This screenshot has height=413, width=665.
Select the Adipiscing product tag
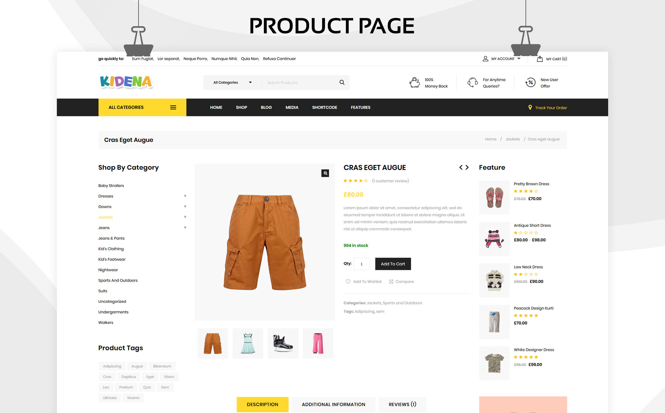click(x=112, y=366)
